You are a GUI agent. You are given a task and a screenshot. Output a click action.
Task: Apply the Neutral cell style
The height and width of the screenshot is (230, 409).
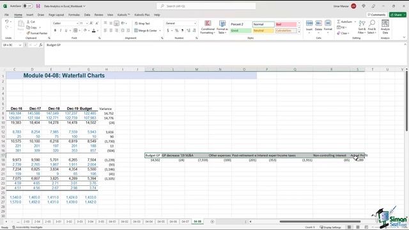[263, 31]
